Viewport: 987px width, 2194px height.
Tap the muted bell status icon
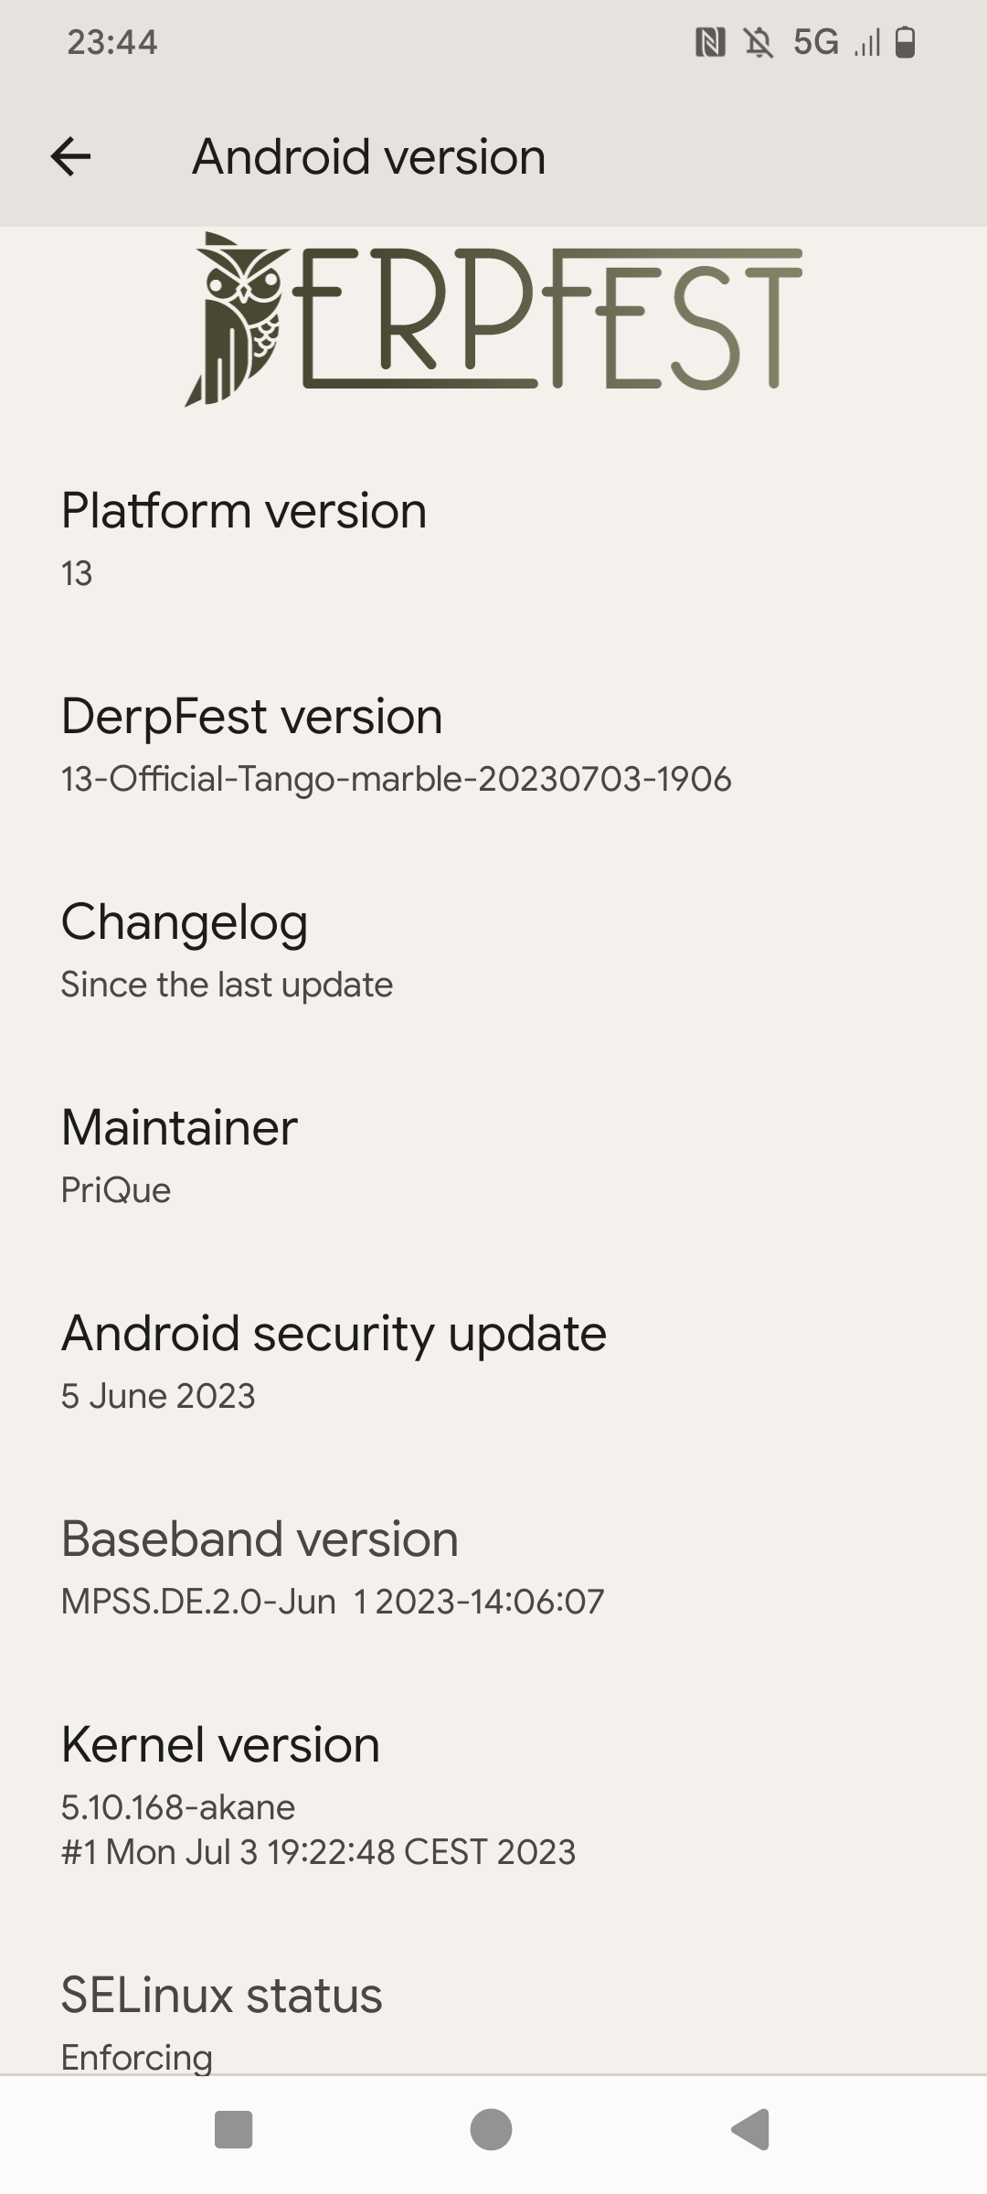click(x=759, y=42)
